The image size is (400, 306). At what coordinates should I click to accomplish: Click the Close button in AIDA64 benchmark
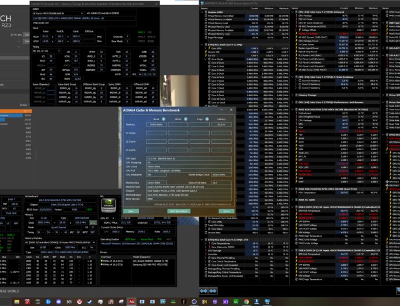227,211
